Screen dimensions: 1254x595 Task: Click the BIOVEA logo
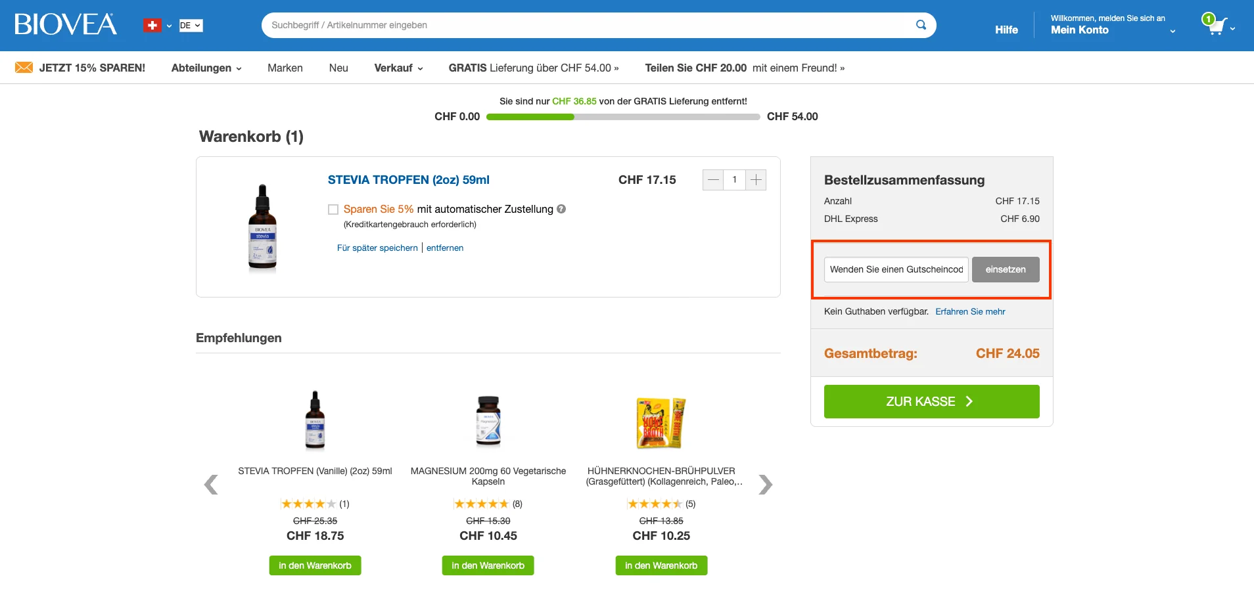[x=66, y=25]
